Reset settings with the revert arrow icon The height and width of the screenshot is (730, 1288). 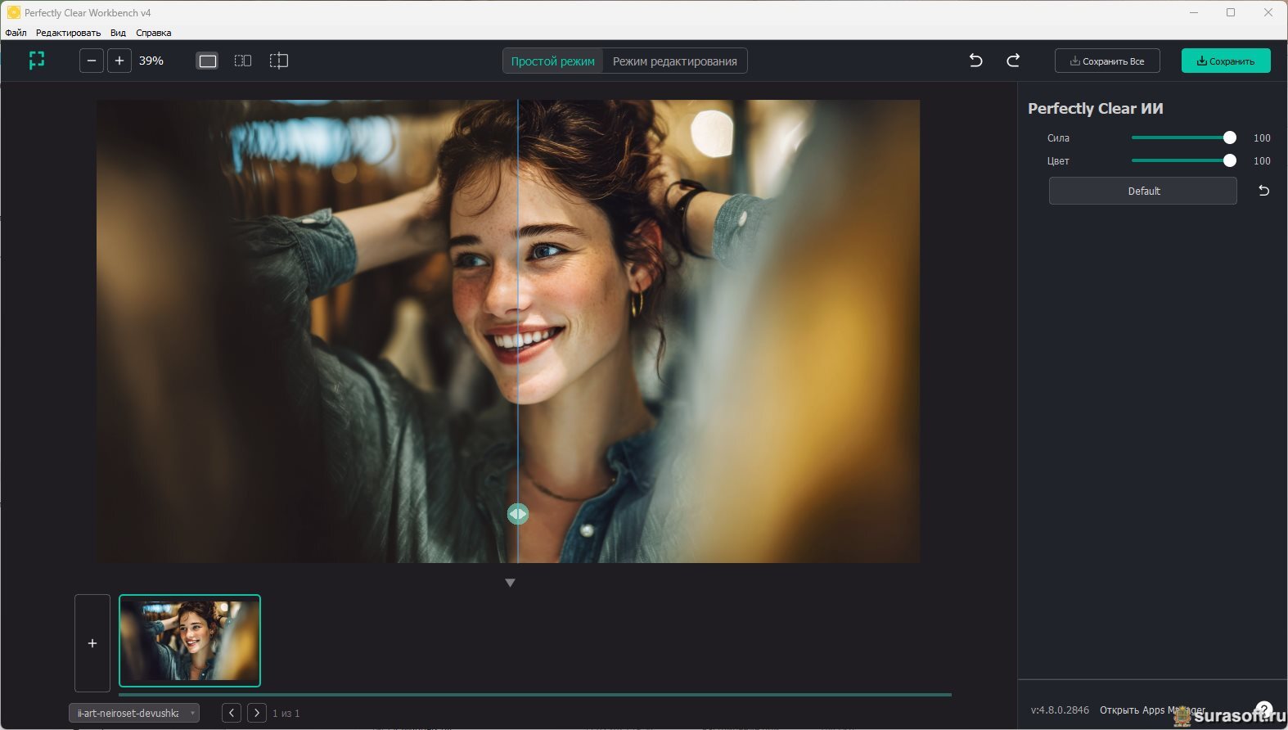pos(1263,191)
